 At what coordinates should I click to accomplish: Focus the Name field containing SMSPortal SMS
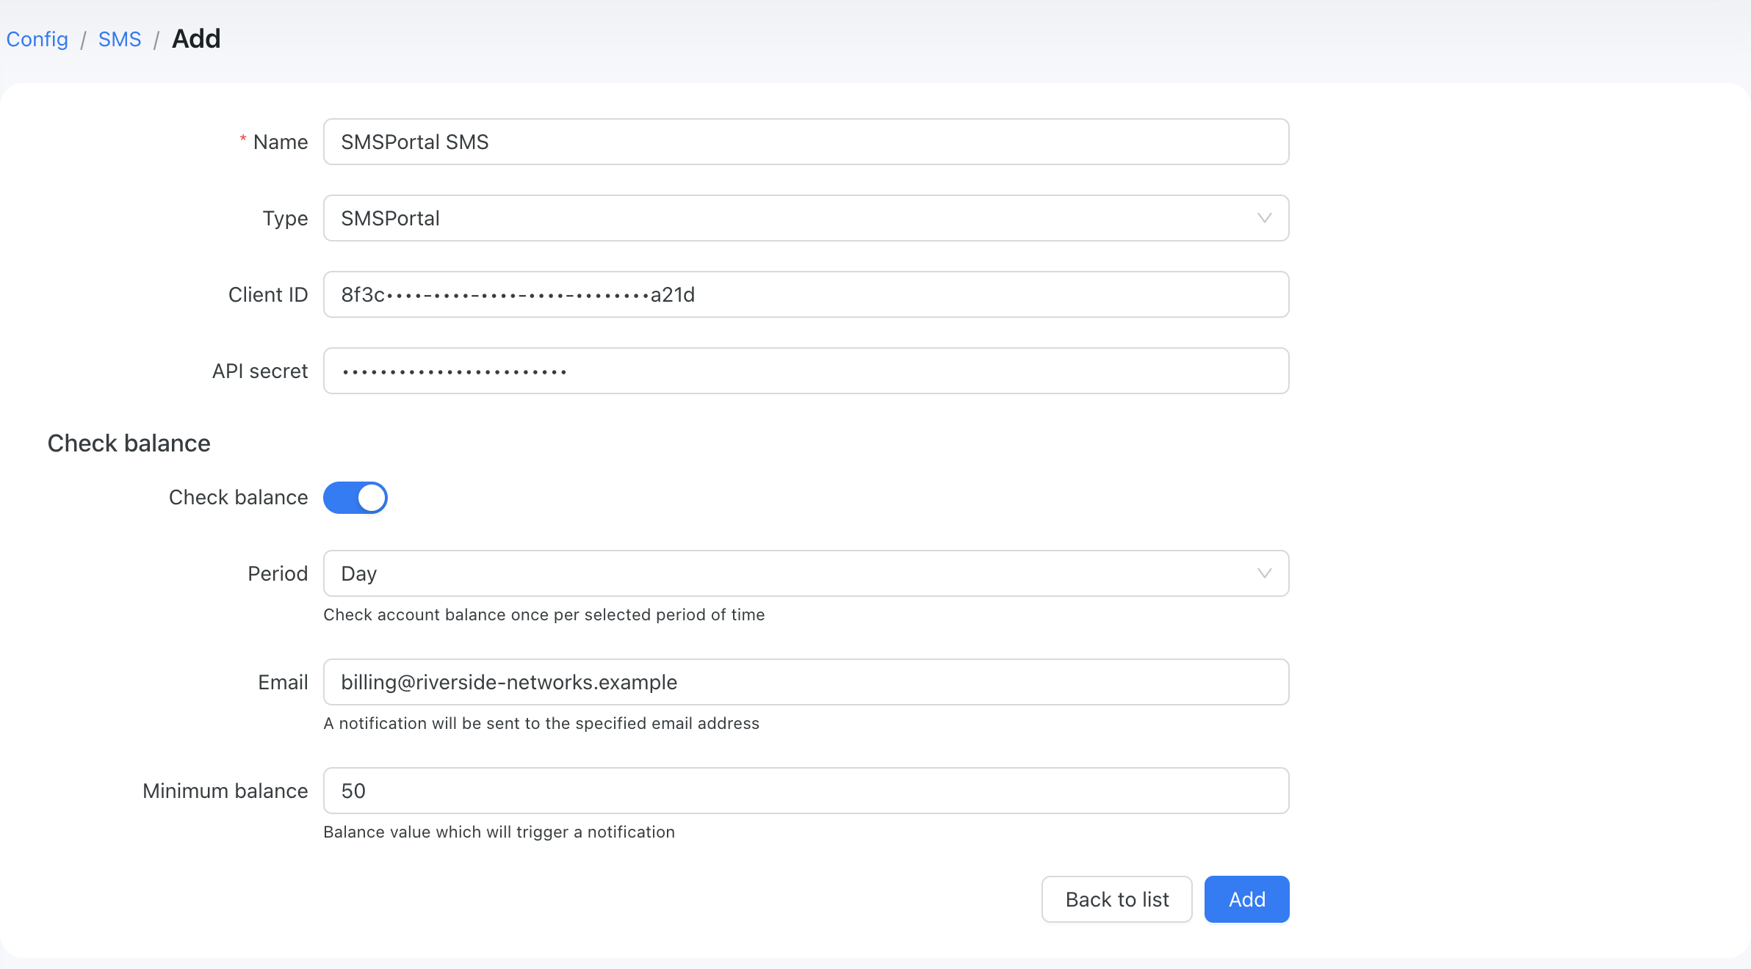806,142
